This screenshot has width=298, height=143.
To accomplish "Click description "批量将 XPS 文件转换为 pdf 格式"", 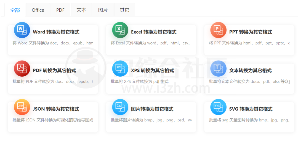I will (x=140, y=82).
